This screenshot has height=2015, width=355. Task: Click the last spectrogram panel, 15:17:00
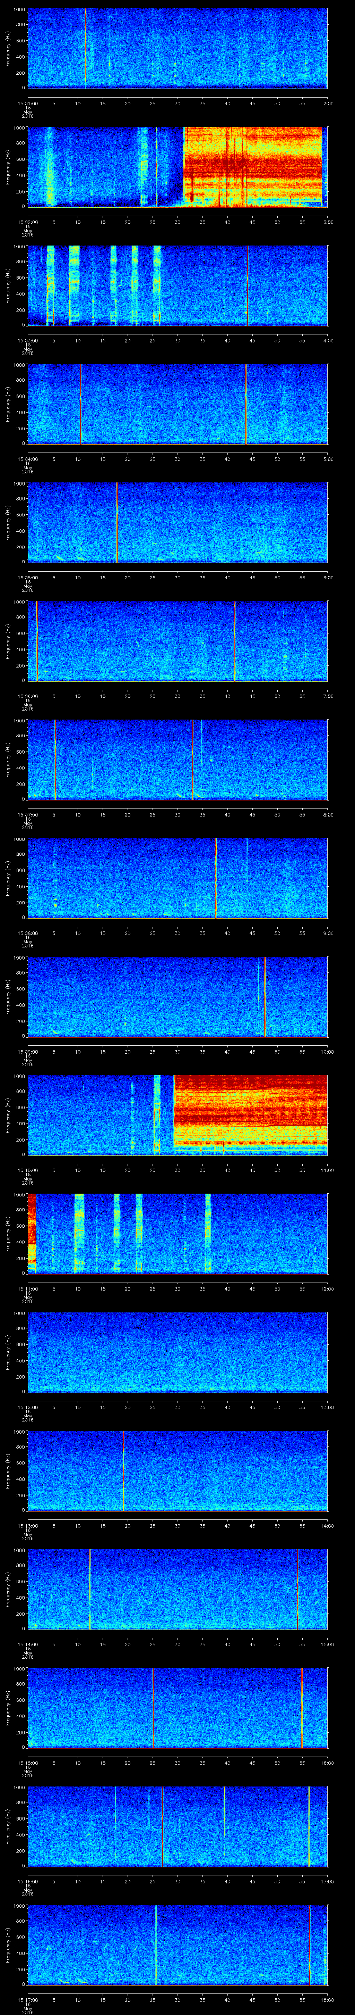point(178,1944)
